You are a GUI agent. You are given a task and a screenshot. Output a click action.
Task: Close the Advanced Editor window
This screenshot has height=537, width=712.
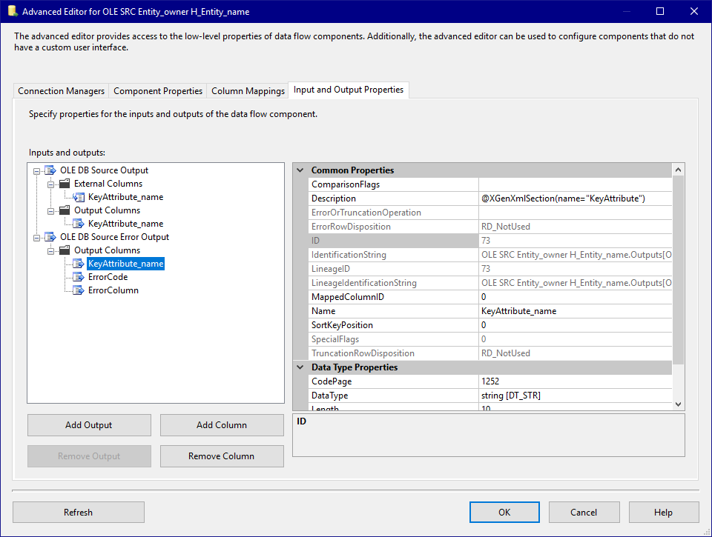pyautogui.click(x=694, y=11)
